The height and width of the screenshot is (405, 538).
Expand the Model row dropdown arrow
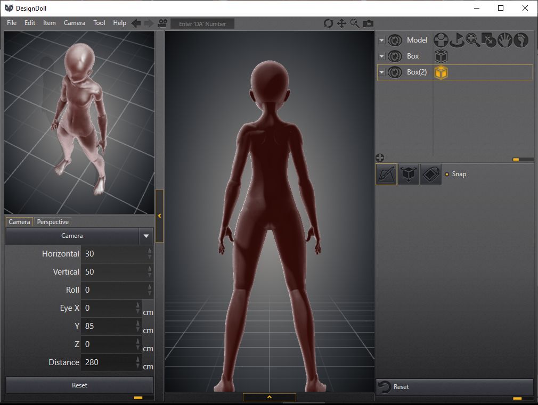[381, 40]
